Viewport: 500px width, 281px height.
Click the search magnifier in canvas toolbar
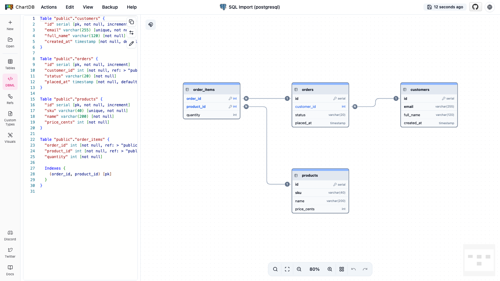(x=275, y=269)
